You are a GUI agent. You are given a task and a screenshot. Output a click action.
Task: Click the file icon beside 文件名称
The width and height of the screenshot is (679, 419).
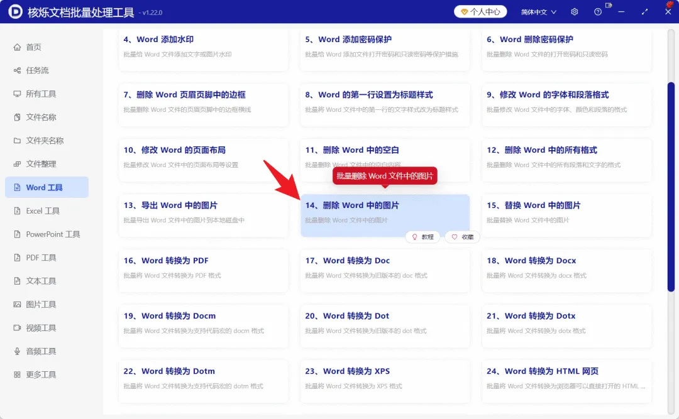17,117
